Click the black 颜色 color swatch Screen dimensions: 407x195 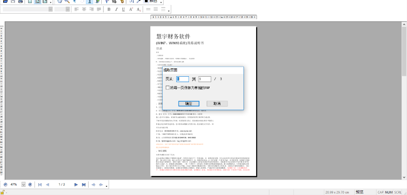point(146,1)
